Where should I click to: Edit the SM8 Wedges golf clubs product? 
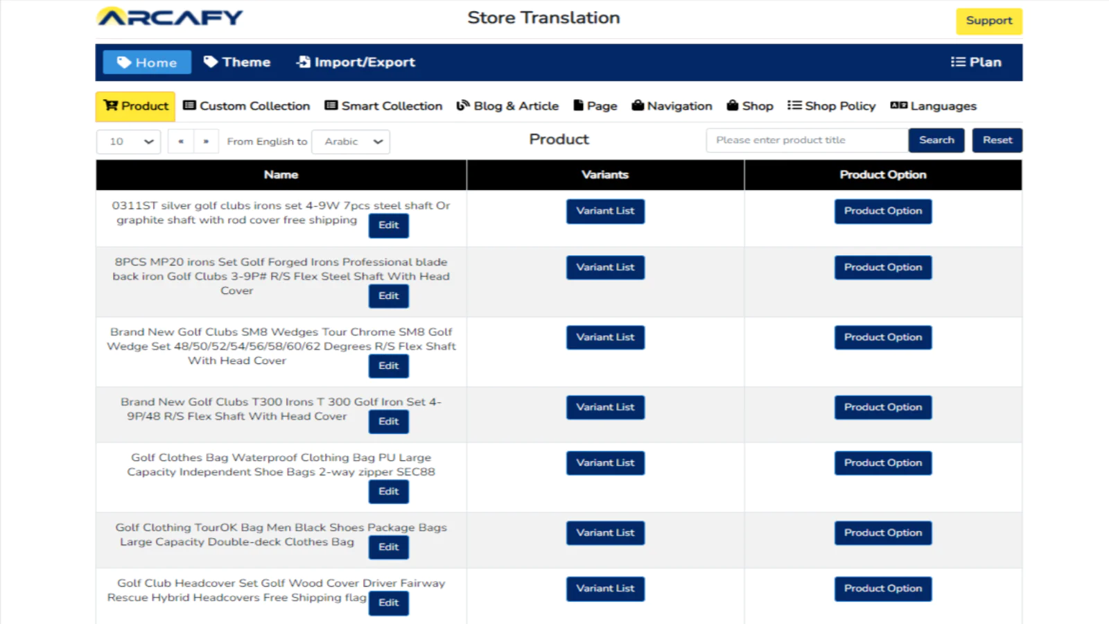389,366
